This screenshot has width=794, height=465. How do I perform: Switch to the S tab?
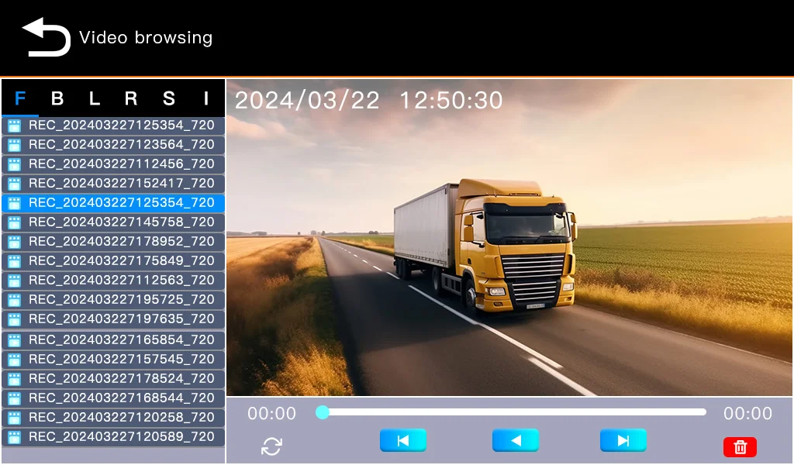click(x=168, y=98)
